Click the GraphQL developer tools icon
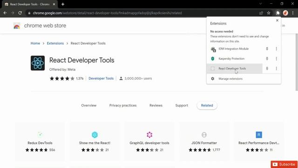298x168 pixels. (149, 135)
